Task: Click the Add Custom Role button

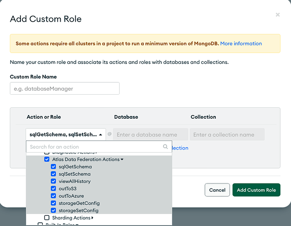Action: tap(257, 190)
